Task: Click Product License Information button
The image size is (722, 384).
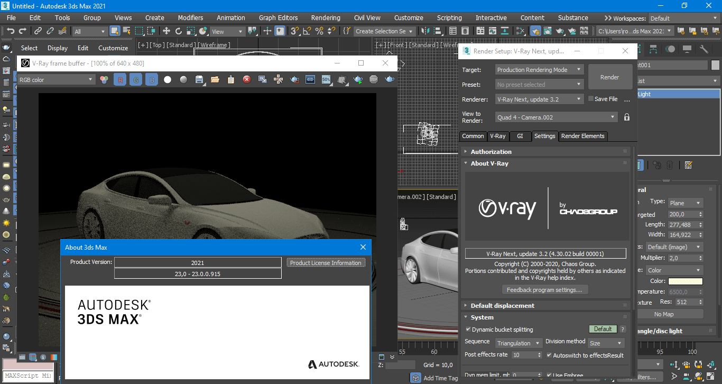Action: tap(326, 263)
